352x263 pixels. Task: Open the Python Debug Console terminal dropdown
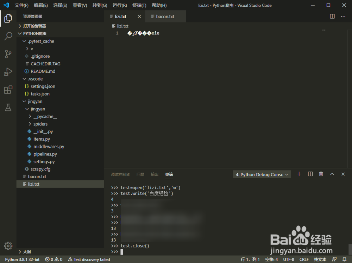pyautogui.click(x=262, y=174)
